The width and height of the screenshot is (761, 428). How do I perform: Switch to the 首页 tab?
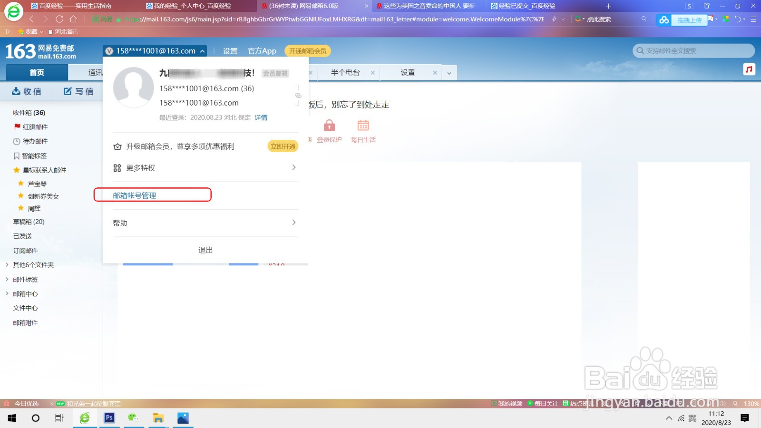tap(37, 73)
